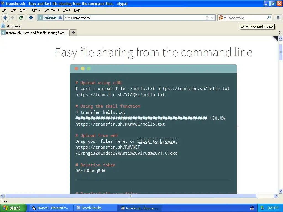The height and width of the screenshot is (212, 283).
Task: Click the yellow dot in terminal header
Action: tap(83, 68)
